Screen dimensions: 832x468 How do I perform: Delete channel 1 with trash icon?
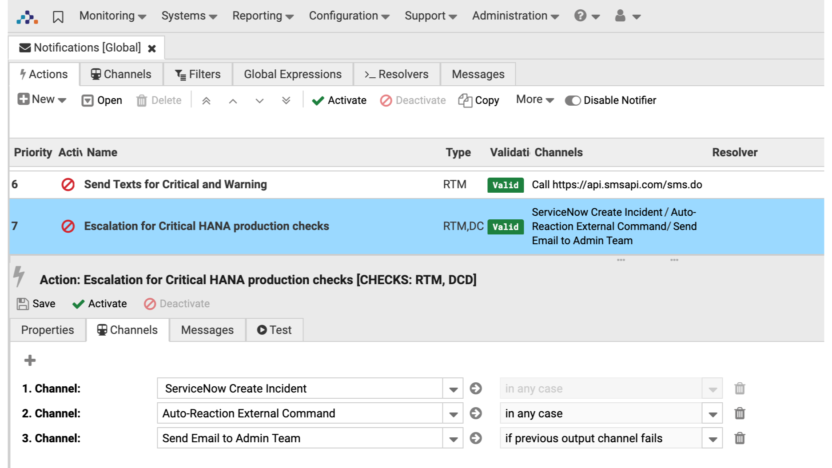[740, 389]
